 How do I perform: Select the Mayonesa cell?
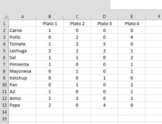pos(23,71)
